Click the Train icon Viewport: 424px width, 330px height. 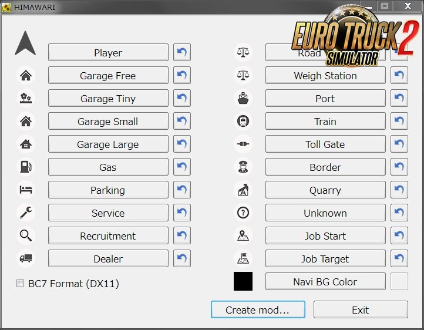coord(243,121)
